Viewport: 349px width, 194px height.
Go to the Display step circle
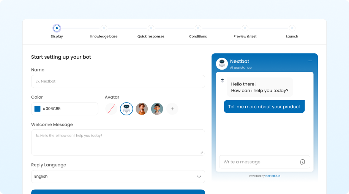click(57, 28)
